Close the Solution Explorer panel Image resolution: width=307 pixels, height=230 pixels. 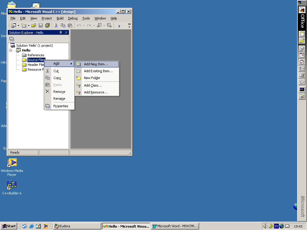click(66, 32)
